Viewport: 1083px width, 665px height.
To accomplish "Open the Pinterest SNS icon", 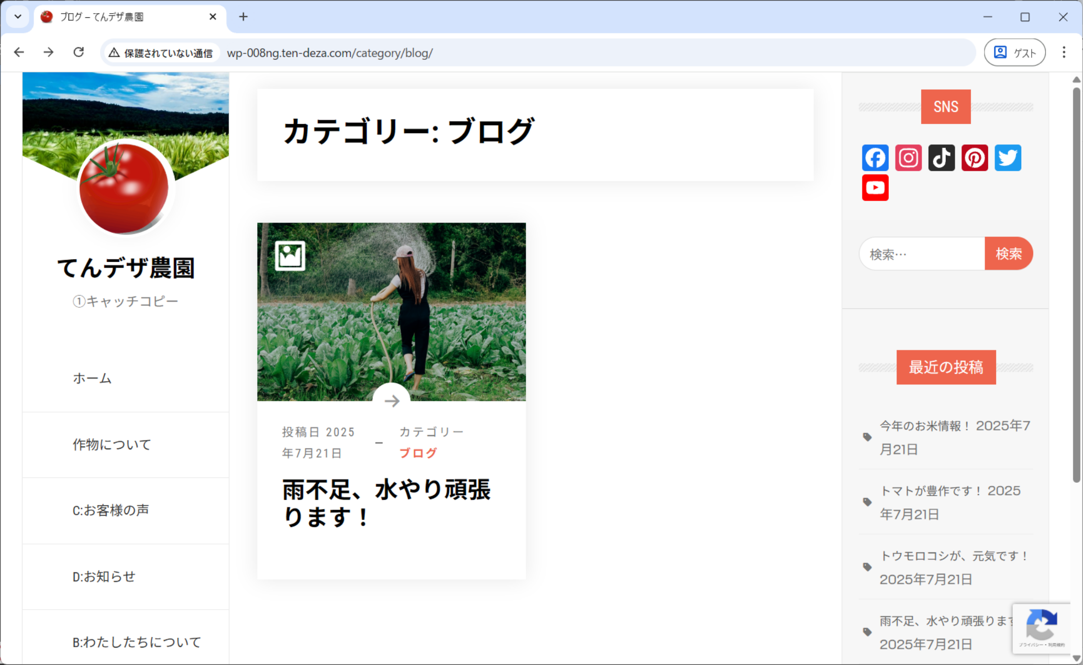I will coord(975,158).
